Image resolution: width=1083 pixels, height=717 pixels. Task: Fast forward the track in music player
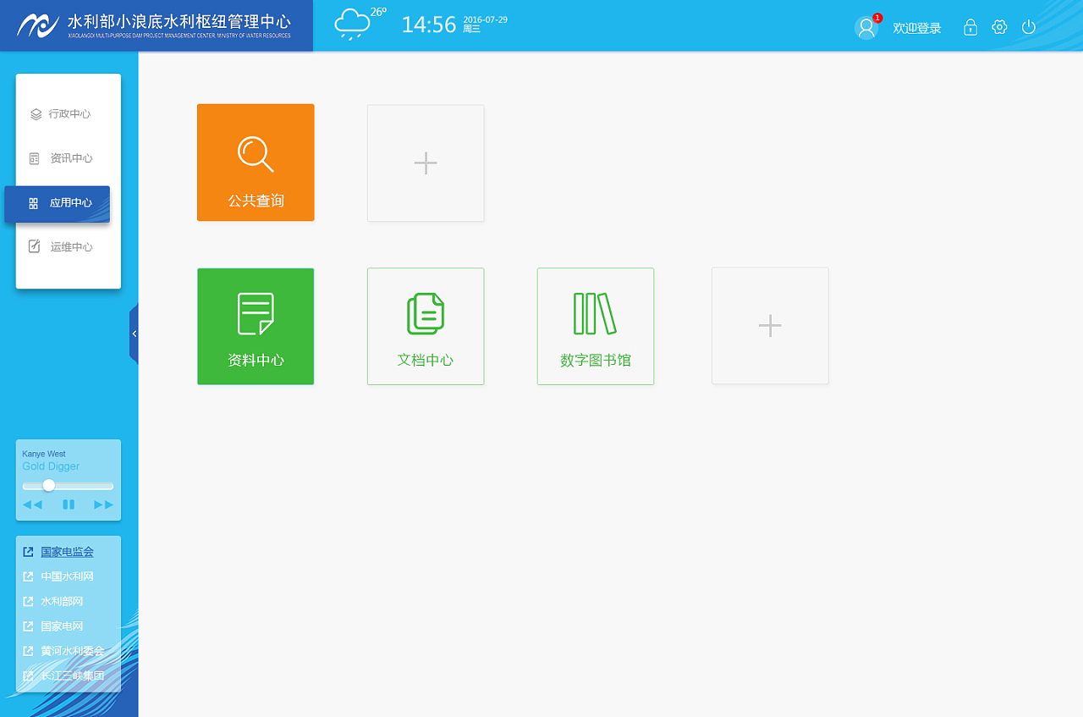tap(104, 505)
